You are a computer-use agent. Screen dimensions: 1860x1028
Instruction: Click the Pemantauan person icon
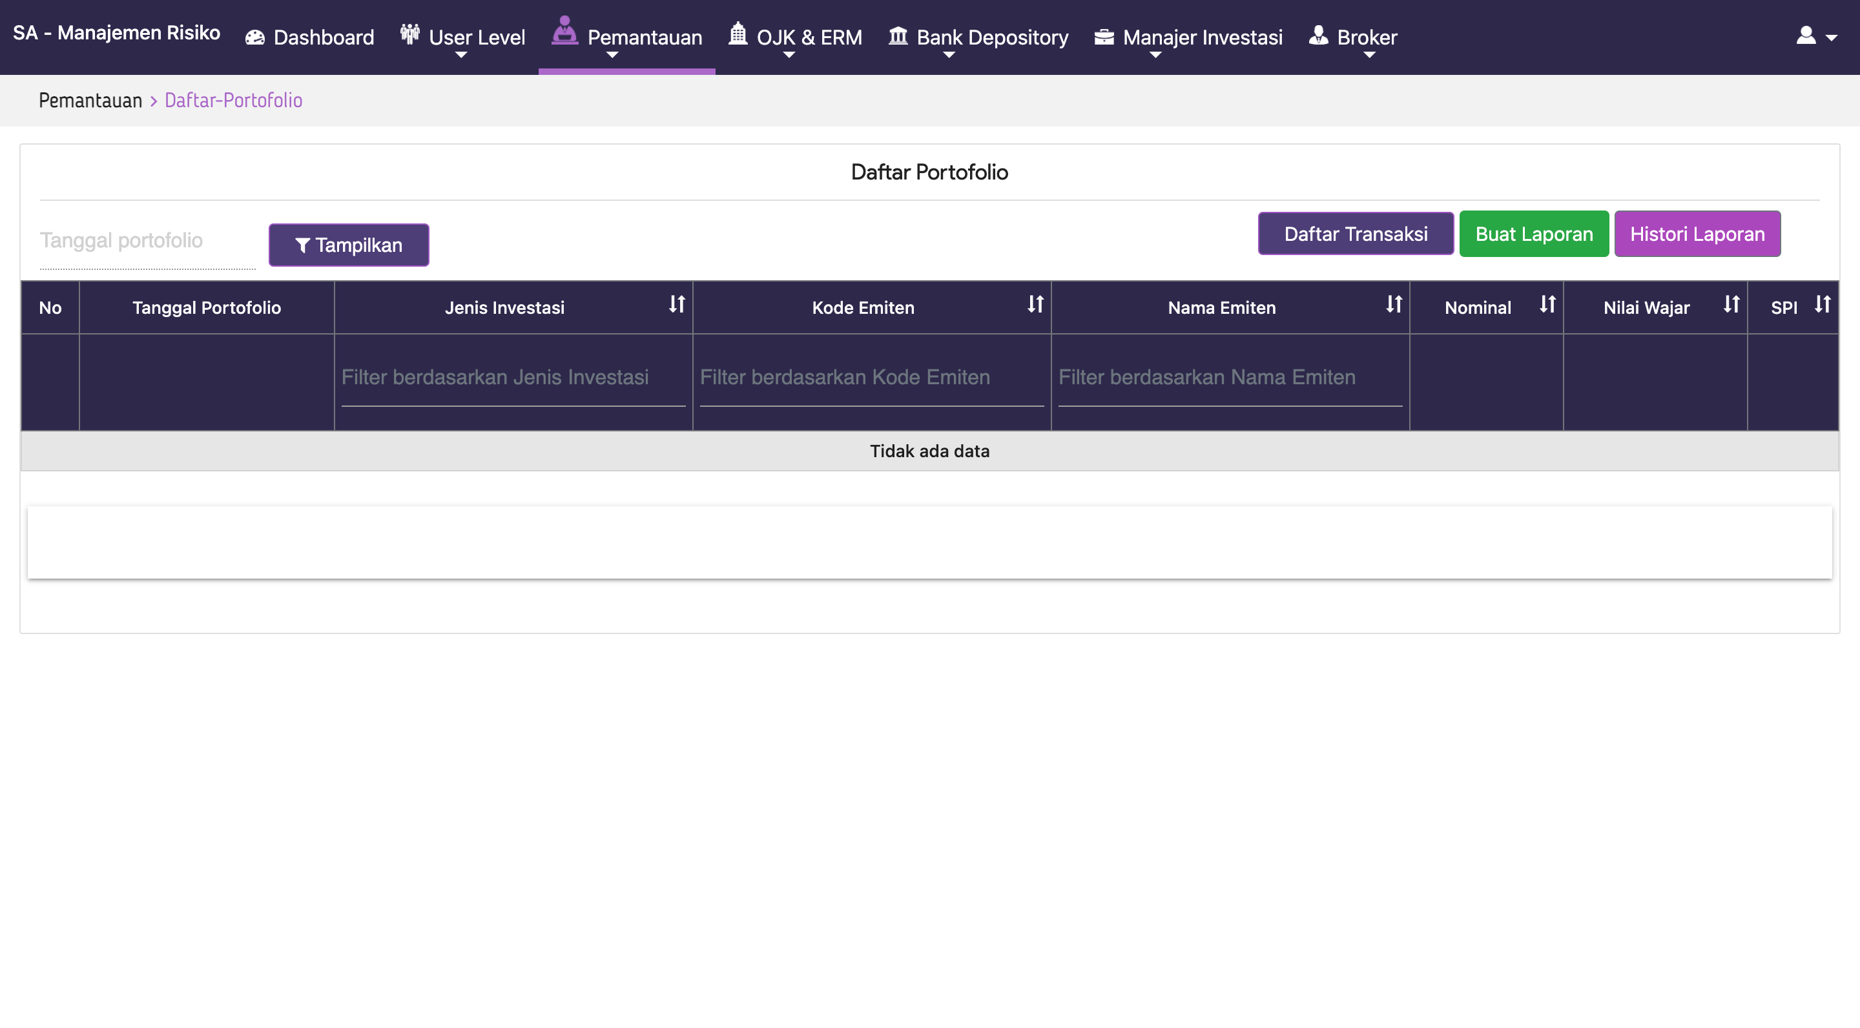(564, 30)
